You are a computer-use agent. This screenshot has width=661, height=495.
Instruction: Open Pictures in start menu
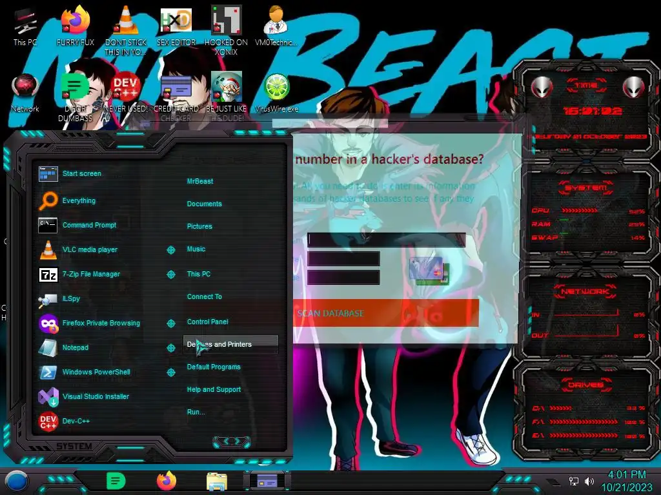(x=199, y=226)
